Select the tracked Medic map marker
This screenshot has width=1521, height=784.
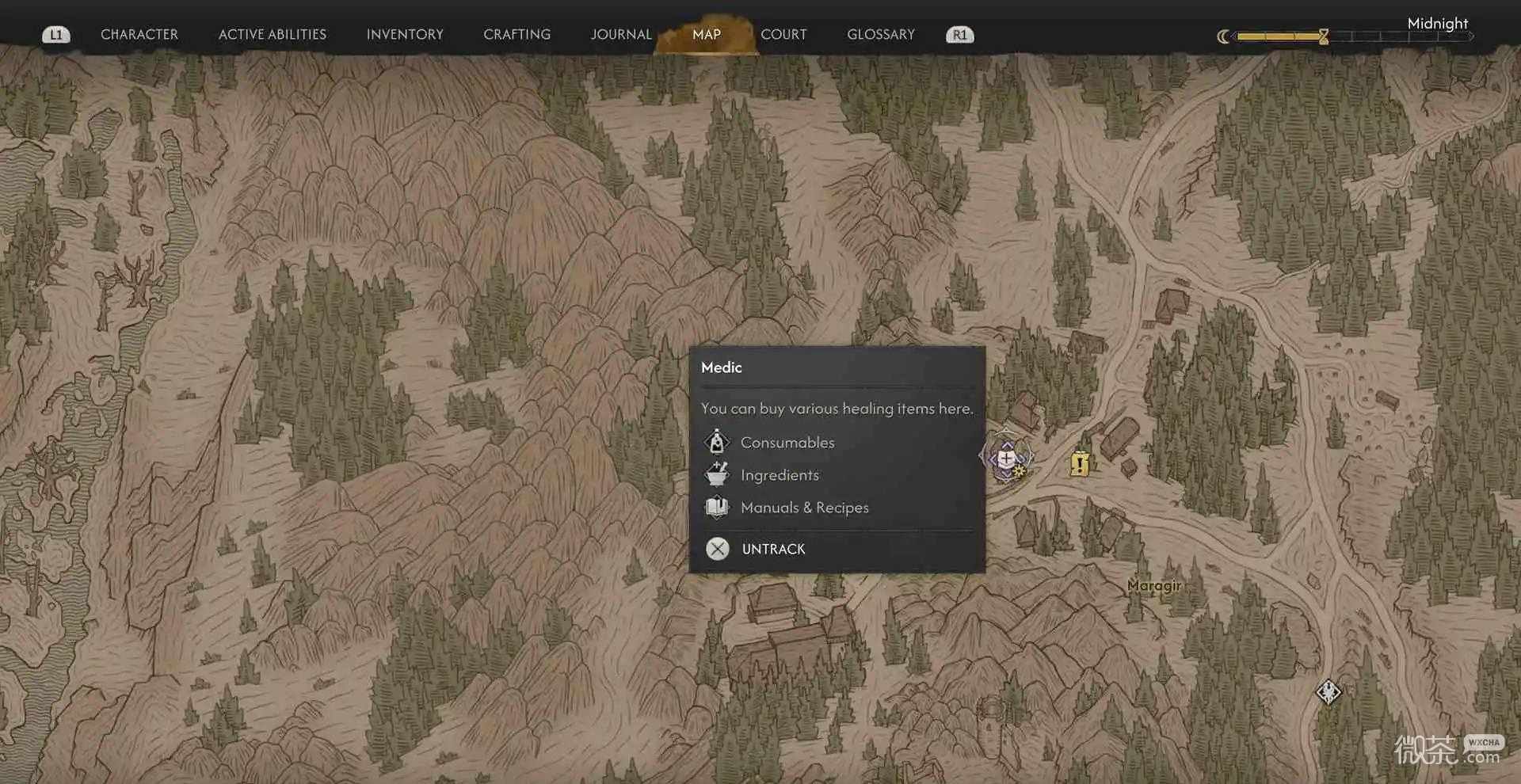click(x=1006, y=457)
